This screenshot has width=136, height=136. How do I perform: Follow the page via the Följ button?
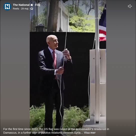(38, 5)
